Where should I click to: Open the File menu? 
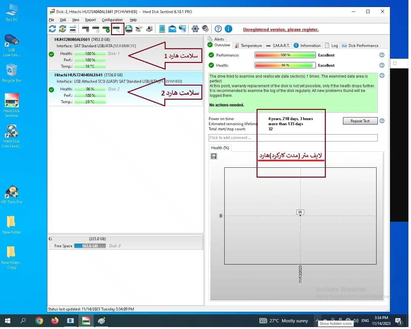click(x=51, y=20)
